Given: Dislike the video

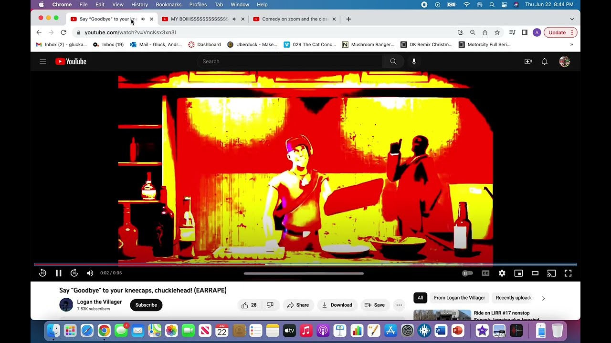Looking at the screenshot, I should click(x=270, y=305).
